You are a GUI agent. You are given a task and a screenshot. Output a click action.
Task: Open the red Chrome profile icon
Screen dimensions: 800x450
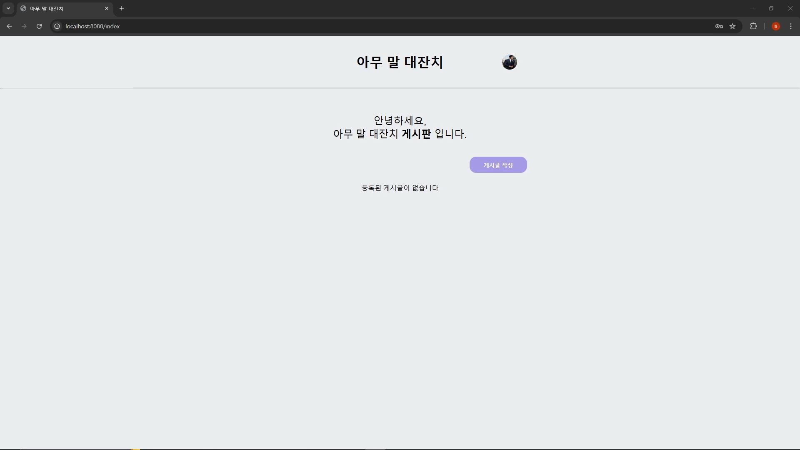click(x=776, y=26)
